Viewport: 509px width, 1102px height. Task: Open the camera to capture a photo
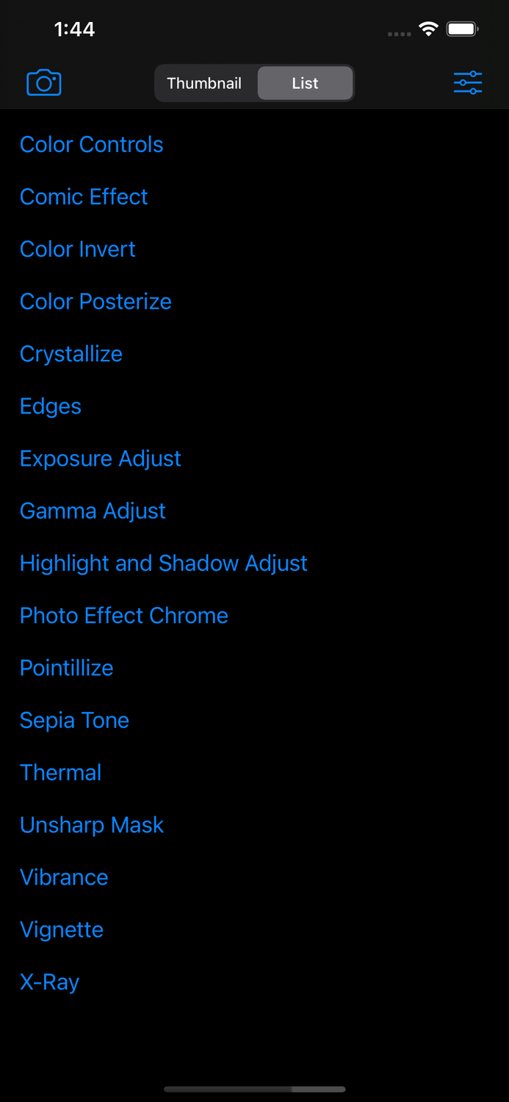[x=43, y=82]
